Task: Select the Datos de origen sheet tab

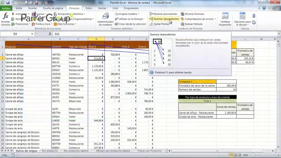Action: point(26,151)
